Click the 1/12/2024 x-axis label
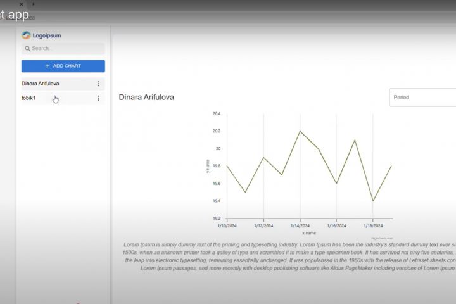456x304 pixels. click(263, 225)
